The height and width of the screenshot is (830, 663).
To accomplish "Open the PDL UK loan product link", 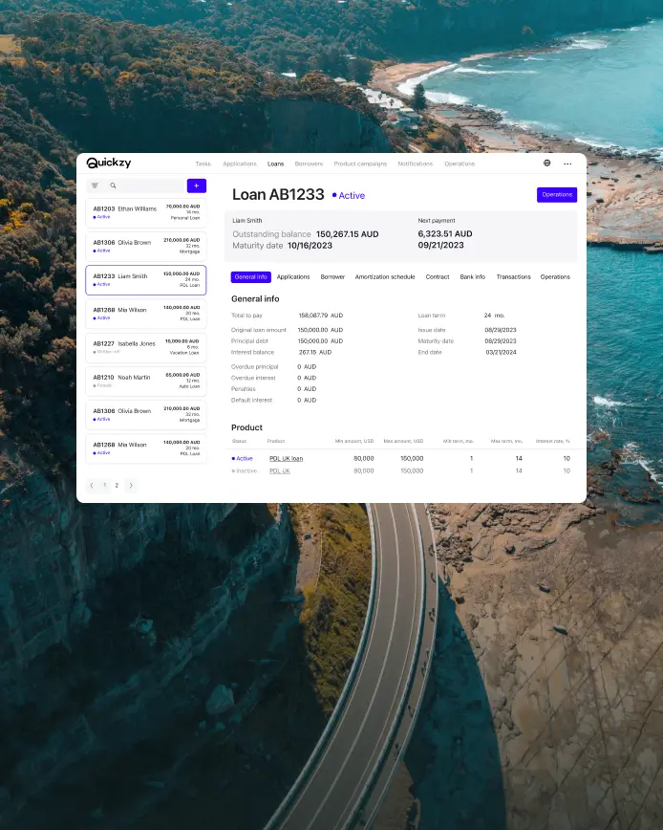I will 286,458.
